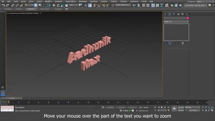Click the object color pink swatch
The width and height of the screenshot is (215, 121).
pos(187,18)
